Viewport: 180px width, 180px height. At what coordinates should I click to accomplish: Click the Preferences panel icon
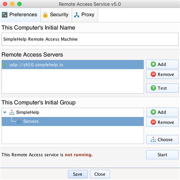pyautogui.click(x=5, y=15)
